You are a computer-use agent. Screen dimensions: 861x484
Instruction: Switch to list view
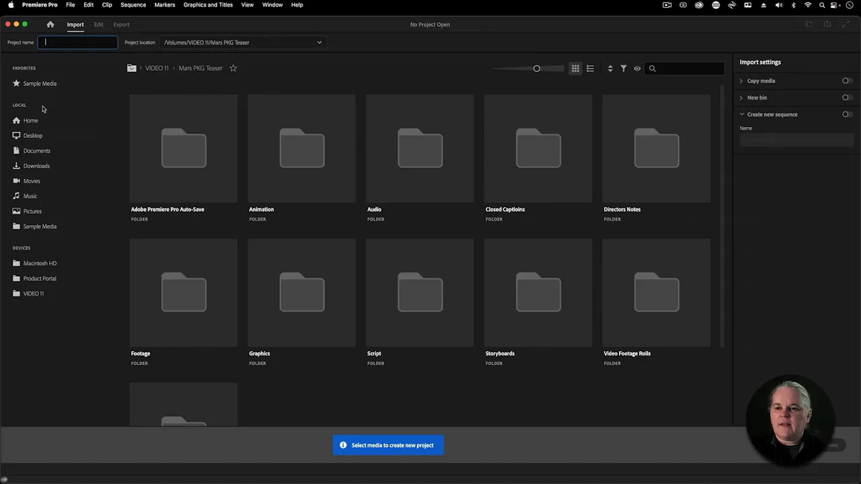pyautogui.click(x=590, y=68)
